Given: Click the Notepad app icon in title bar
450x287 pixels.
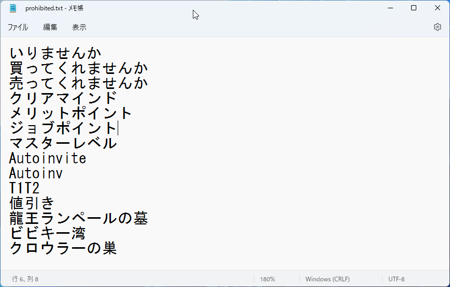Looking at the screenshot, I should click(x=13, y=8).
